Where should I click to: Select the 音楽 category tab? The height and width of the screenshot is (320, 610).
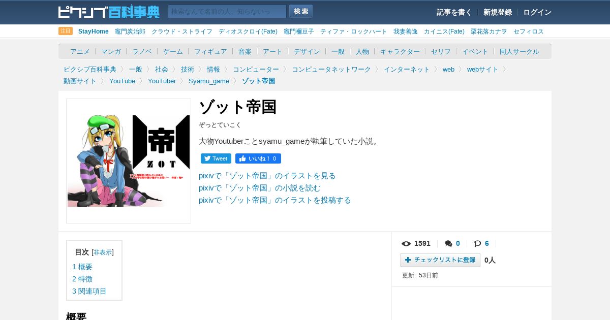point(245,51)
